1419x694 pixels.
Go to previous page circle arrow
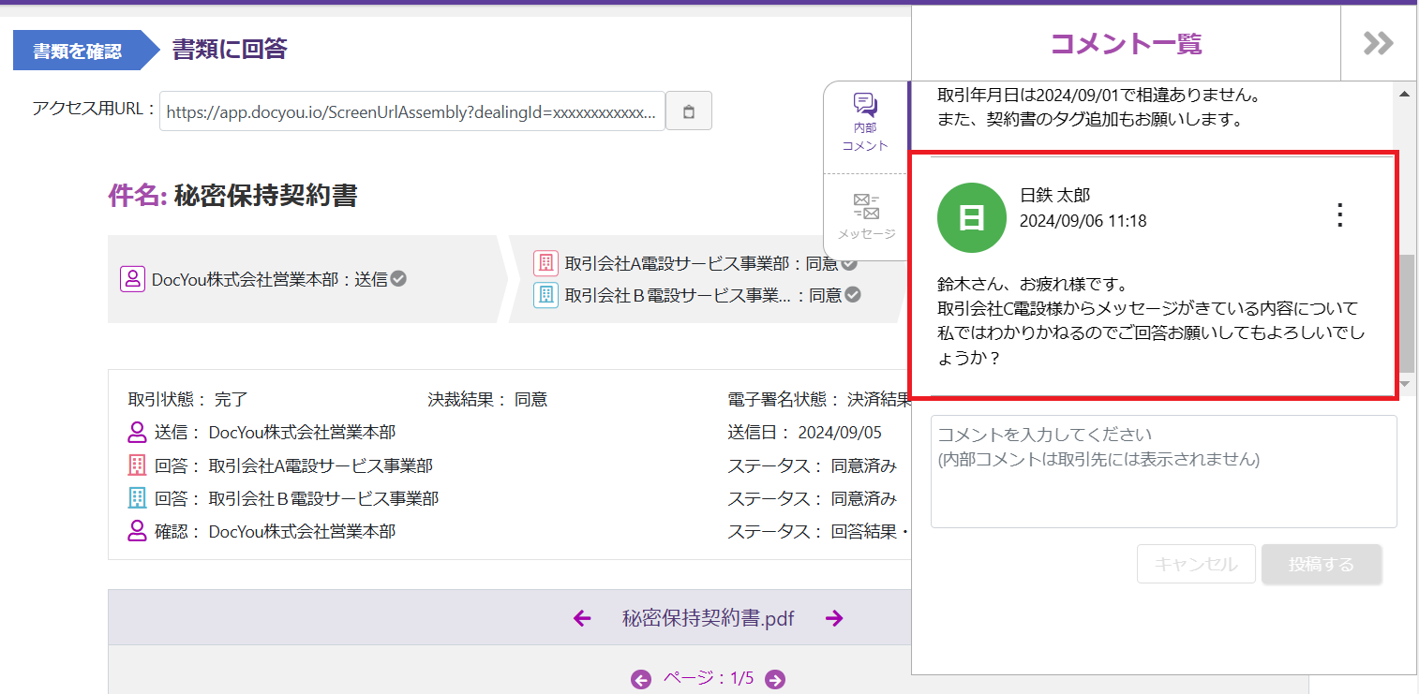click(641, 679)
